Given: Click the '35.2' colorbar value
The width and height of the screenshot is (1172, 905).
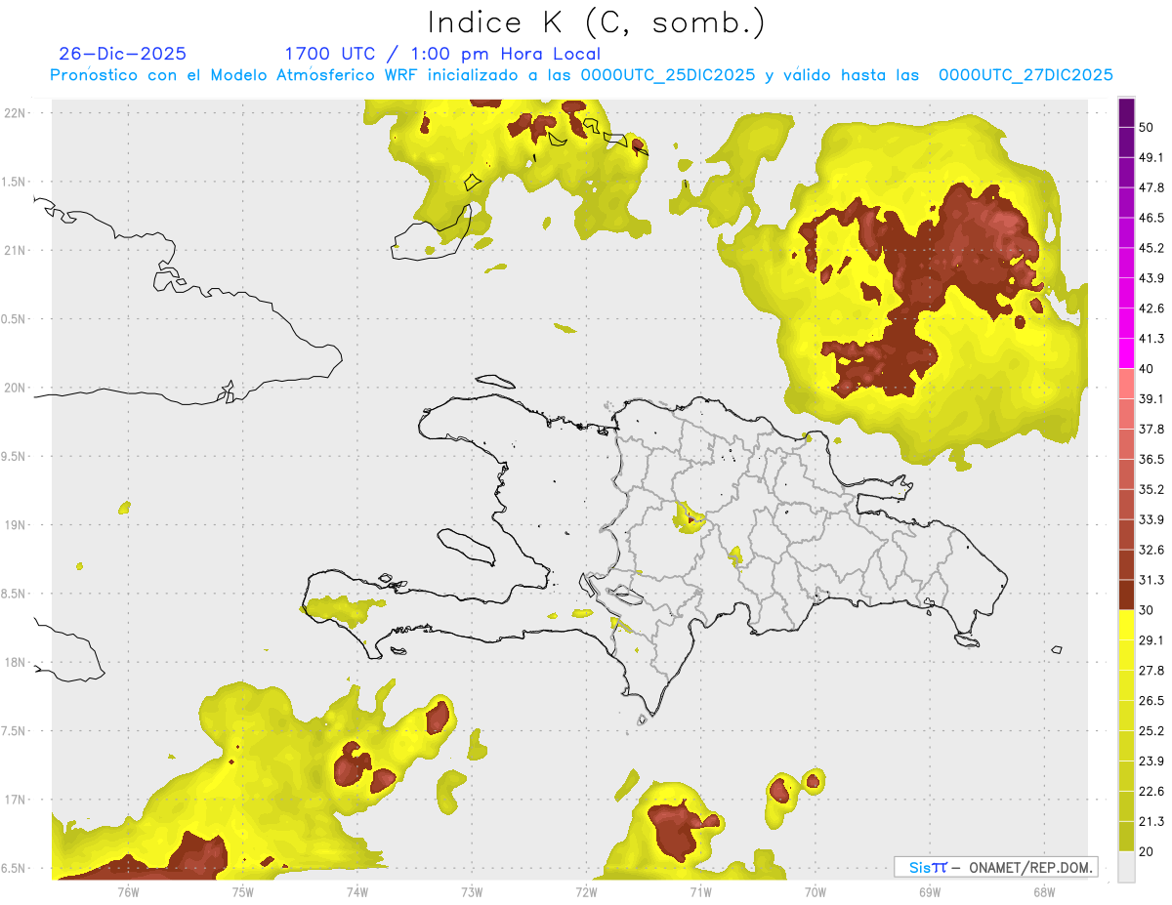Looking at the screenshot, I should (x=1152, y=489).
